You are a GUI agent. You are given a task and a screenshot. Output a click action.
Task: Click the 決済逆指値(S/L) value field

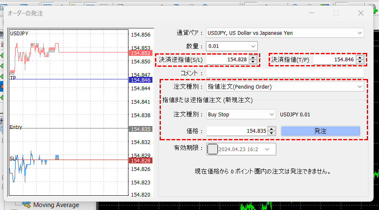[227, 60]
